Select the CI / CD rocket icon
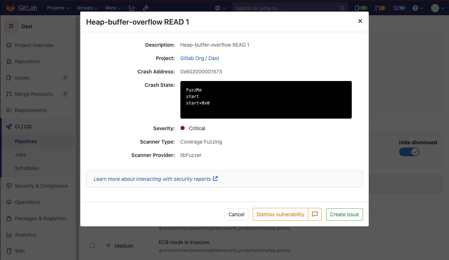 point(8,127)
